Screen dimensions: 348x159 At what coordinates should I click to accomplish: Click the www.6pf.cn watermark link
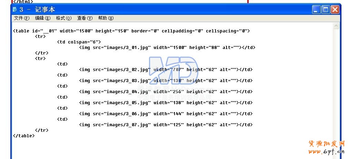[x=326, y=152]
